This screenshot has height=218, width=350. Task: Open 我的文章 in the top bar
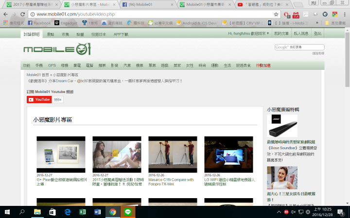click(x=281, y=33)
